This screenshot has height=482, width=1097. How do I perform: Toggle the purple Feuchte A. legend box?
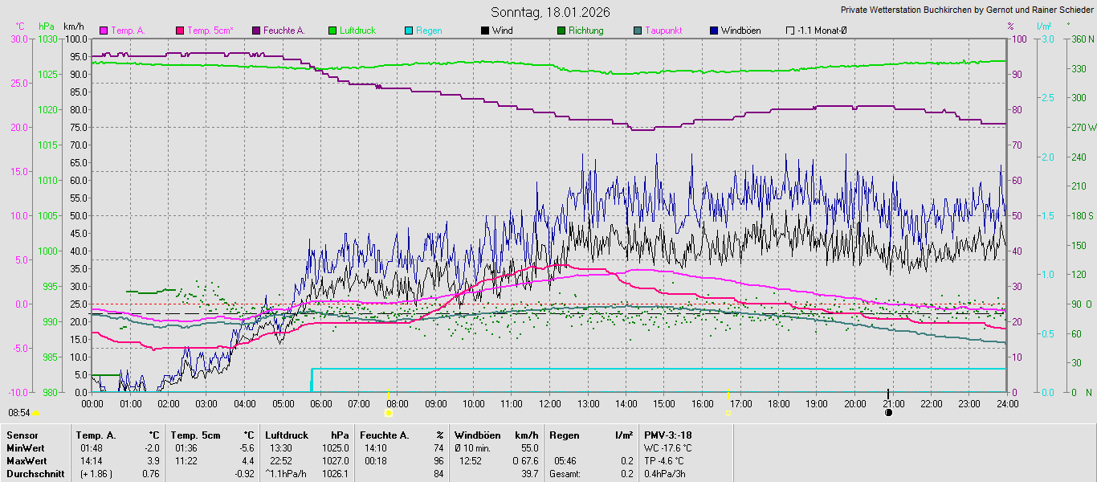click(x=256, y=31)
